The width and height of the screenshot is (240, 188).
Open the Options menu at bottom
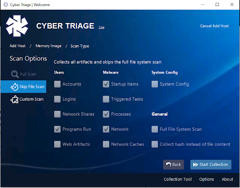click(206, 180)
